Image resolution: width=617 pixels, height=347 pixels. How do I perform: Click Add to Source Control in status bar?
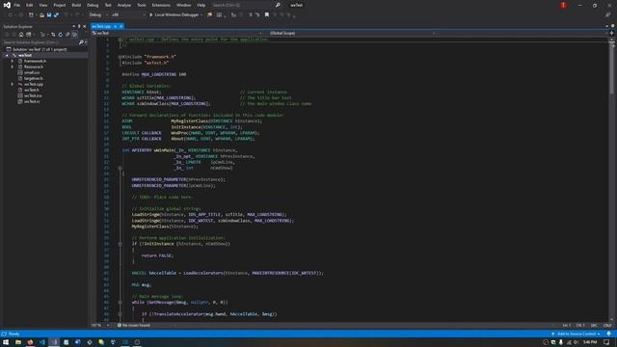tap(577, 334)
